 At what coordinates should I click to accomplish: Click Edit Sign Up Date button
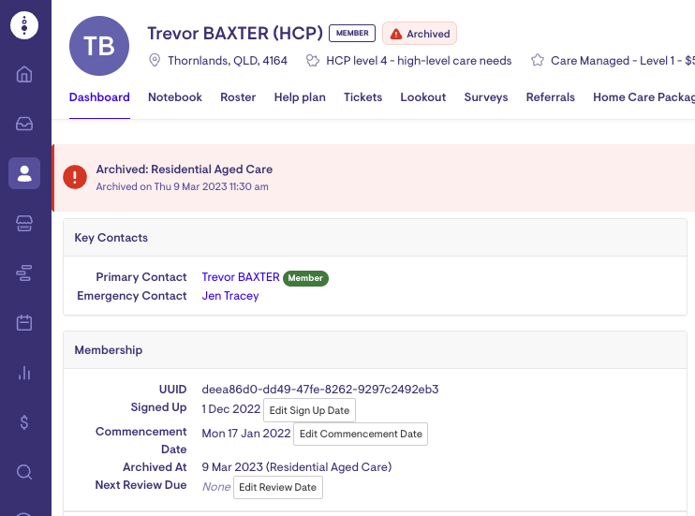(308, 410)
